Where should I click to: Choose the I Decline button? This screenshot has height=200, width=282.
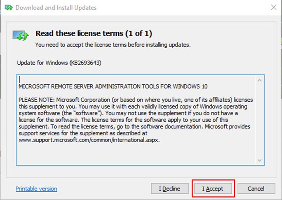[x=170, y=188]
